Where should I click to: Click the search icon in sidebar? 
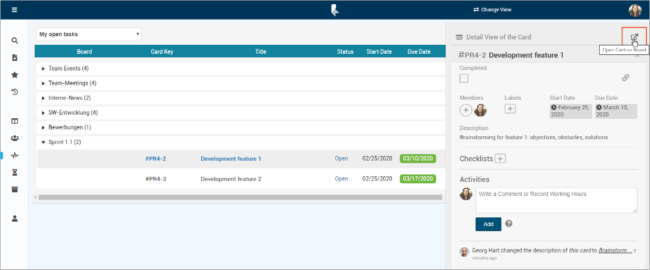point(15,41)
